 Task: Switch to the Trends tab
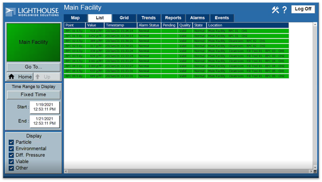(x=149, y=18)
